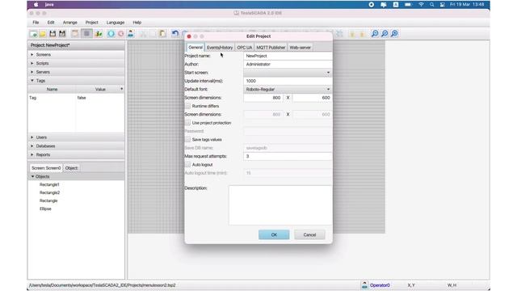The width and height of the screenshot is (517, 291).
Task: Collapse the Objects tree node
Action: [x=32, y=176]
